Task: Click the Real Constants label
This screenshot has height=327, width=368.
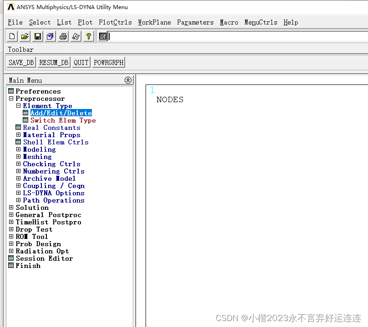Action: tap(52, 128)
